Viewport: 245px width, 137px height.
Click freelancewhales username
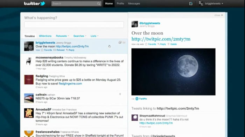click(48, 132)
